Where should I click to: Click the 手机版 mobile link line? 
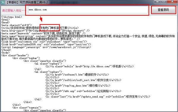point(90,66)
